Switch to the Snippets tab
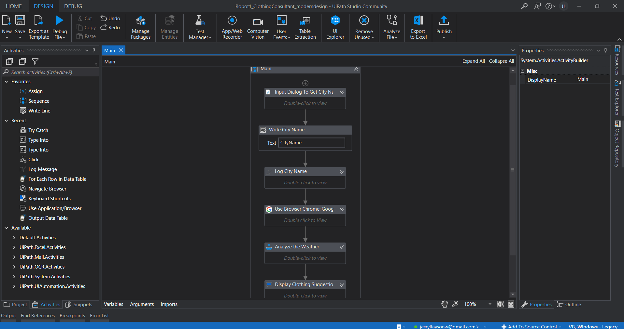624x329 pixels. 79,305
